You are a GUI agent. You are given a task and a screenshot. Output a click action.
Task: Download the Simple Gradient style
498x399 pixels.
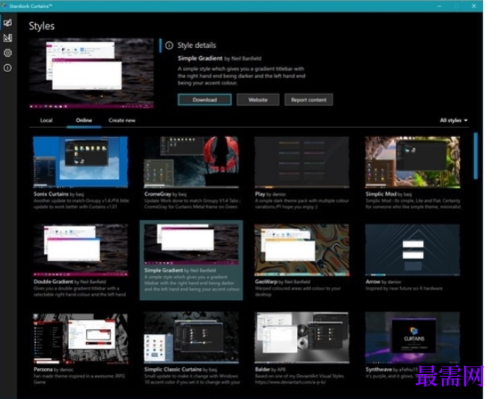click(205, 99)
